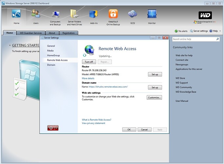Switch to the About tab

click(52, 33)
